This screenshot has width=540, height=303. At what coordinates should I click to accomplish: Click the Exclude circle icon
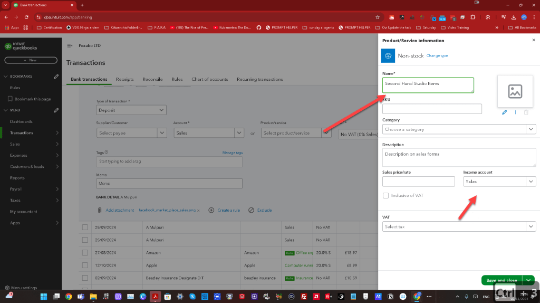coord(251,210)
